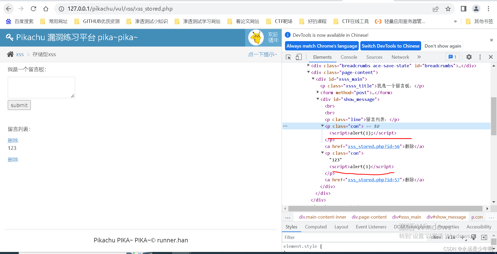The image size is (497, 254).
Task: Click the home icon in the breadcrumb
Action: (x=10, y=54)
